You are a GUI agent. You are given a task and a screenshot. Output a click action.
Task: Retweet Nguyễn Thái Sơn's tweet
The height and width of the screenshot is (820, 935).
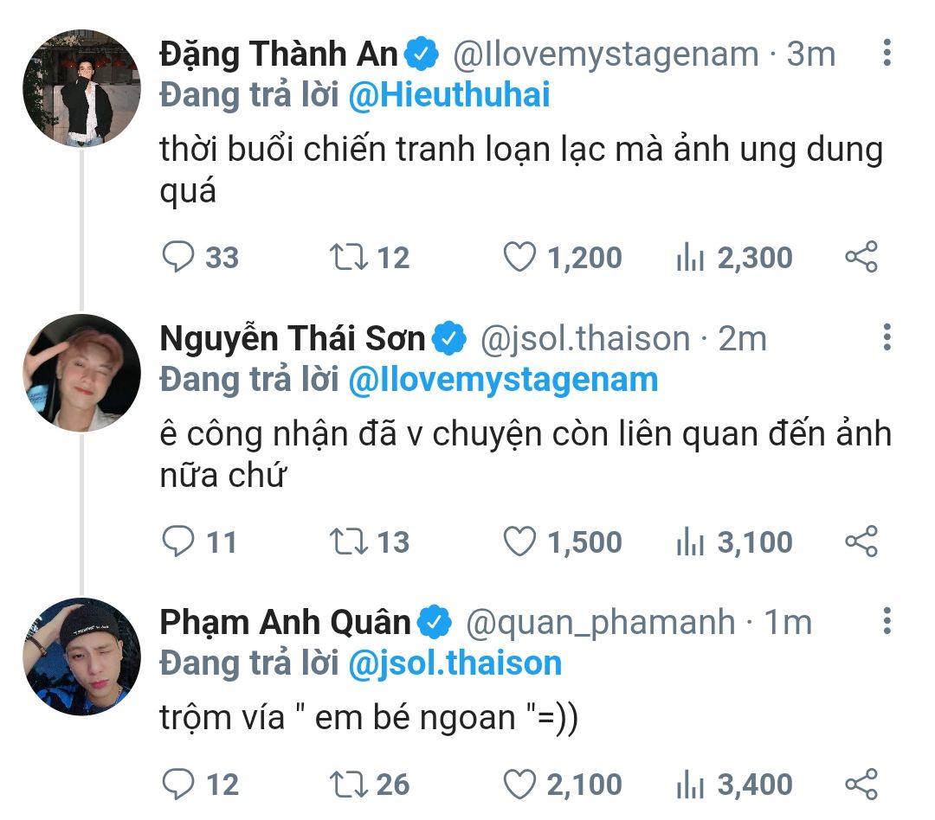point(348,541)
